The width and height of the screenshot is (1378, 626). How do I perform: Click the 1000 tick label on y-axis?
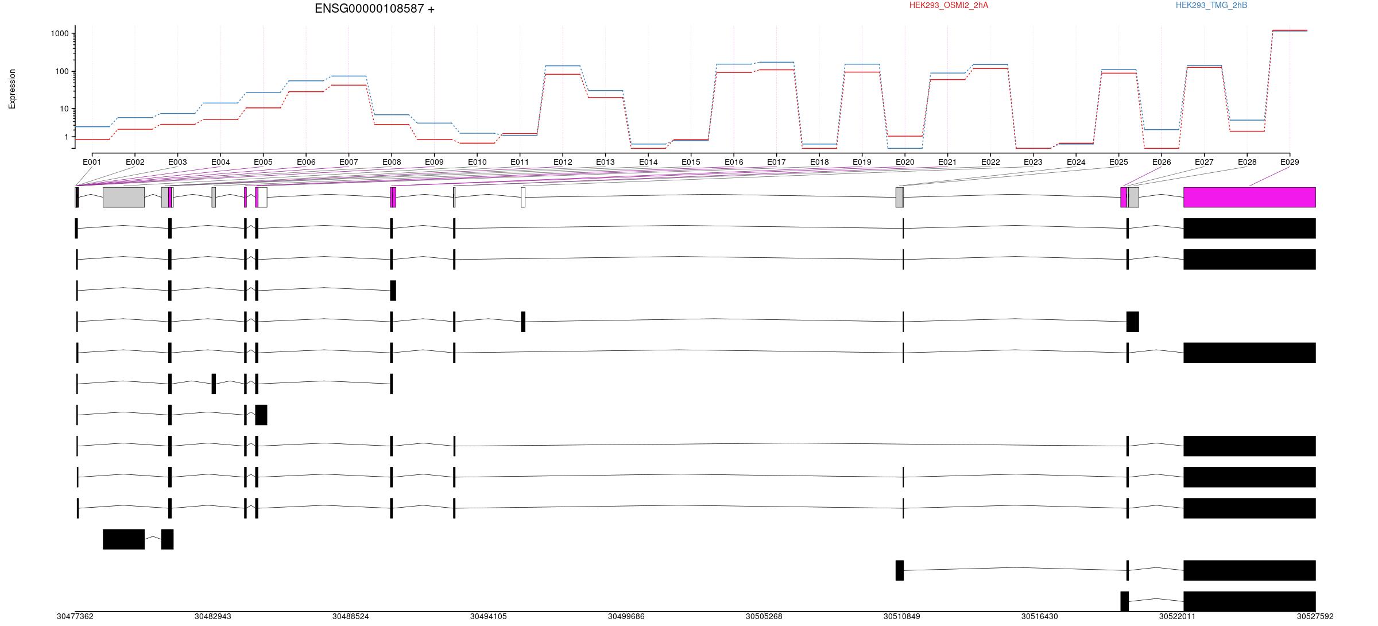pyautogui.click(x=60, y=34)
